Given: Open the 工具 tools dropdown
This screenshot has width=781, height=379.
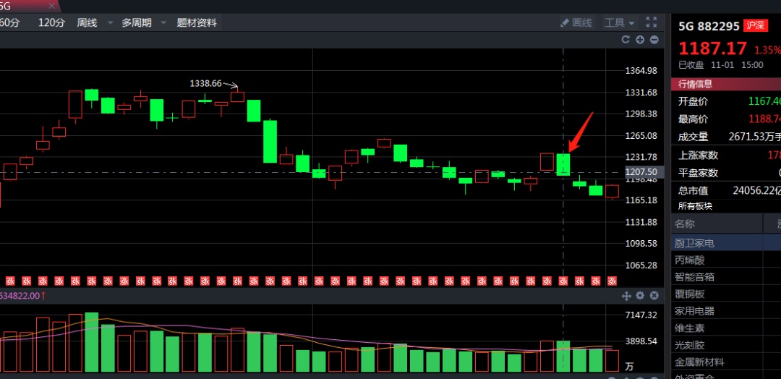Looking at the screenshot, I should (x=620, y=22).
